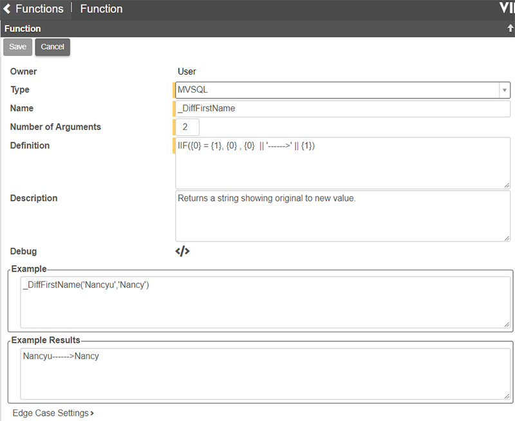This screenshot has height=421, width=515.
Task: Open the Type dropdown showing MVSQL
Action: [342, 90]
